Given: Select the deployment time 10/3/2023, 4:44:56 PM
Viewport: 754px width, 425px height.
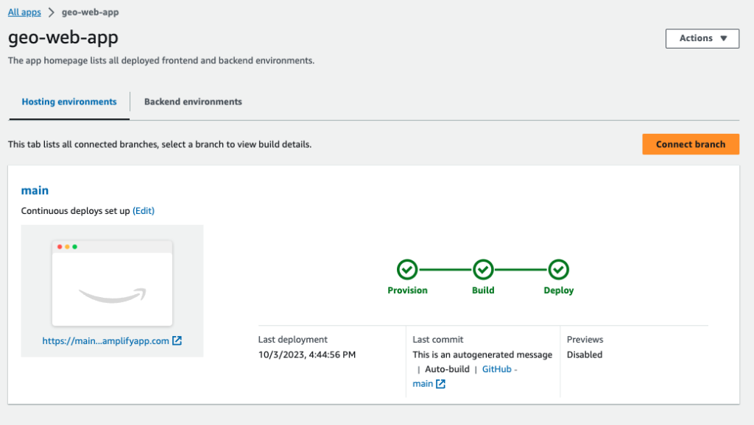Looking at the screenshot, I should click(x=307, y=355).
